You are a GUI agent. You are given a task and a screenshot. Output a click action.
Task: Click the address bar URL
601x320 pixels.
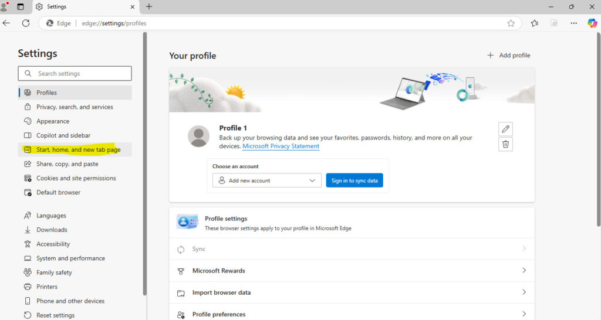tap(114, 23)
